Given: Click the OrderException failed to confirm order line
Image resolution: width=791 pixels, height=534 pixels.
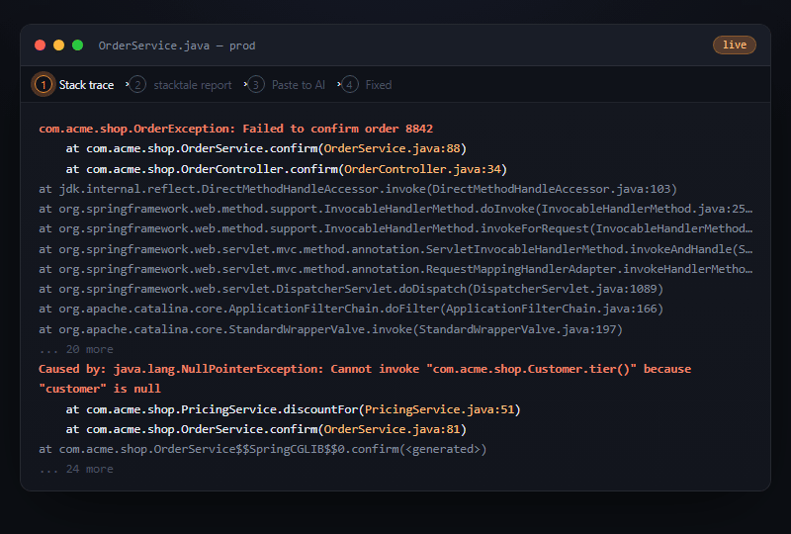Looking at the screenshot, I should click(x=235, y=129).
